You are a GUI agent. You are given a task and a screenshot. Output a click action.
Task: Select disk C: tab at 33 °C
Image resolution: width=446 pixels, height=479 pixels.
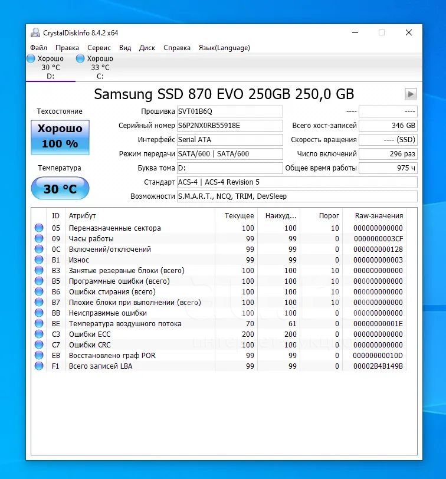click(x=100, y=67)
